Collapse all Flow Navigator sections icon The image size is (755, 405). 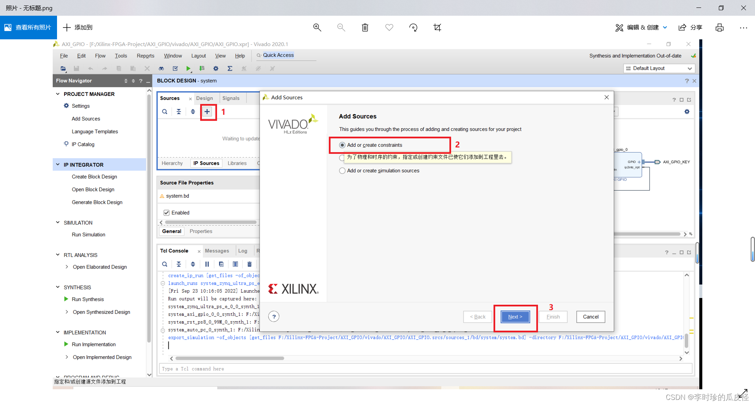pos(126,81)
